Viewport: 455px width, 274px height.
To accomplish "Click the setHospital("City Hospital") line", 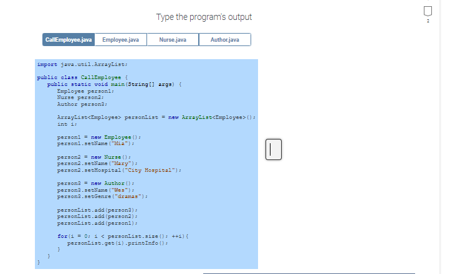I will click(x=119, y=170).
